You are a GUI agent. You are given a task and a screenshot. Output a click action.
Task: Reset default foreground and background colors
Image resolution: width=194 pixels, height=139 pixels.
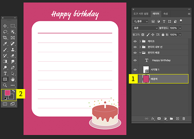pyautogui.click(x=5, y=98)
